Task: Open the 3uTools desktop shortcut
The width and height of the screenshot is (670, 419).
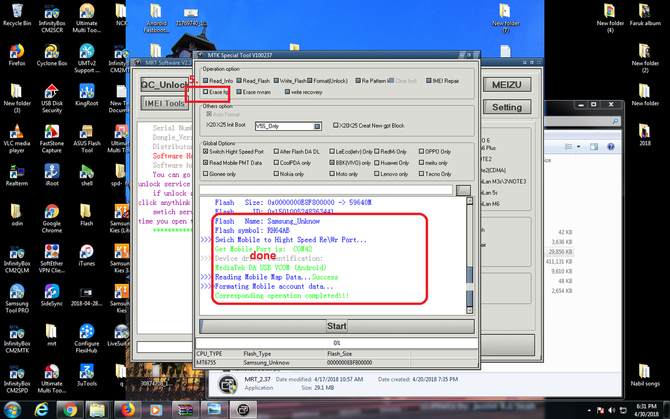Action: 87,375
